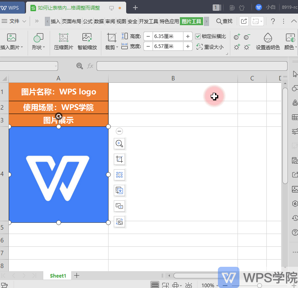Screen dimensions: 298x288
Task: Select column B header
Action: 173,78
